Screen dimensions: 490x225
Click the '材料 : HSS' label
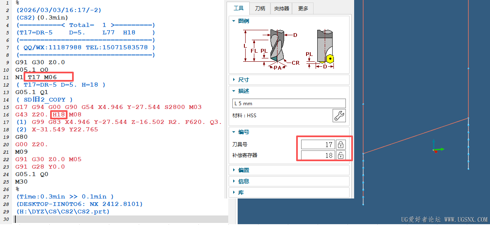click(x=245, y=116)
